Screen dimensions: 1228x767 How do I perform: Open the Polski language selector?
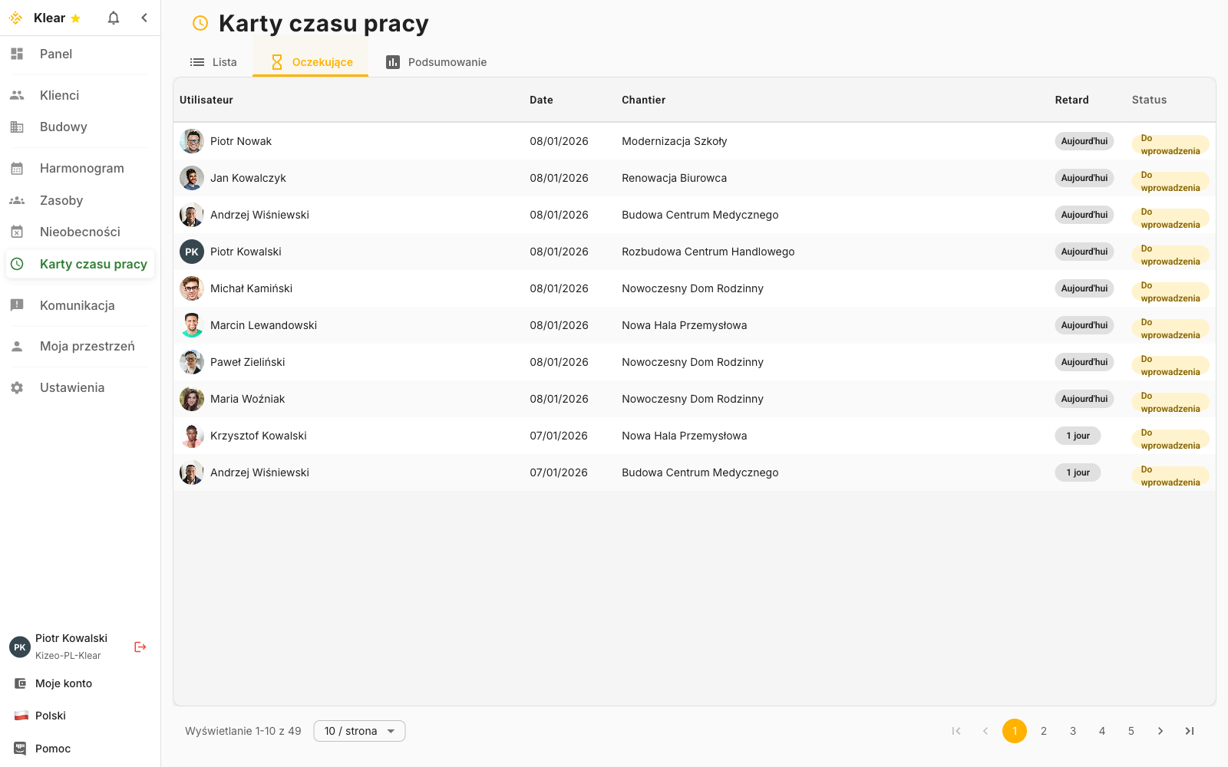[x=51, y=716]
